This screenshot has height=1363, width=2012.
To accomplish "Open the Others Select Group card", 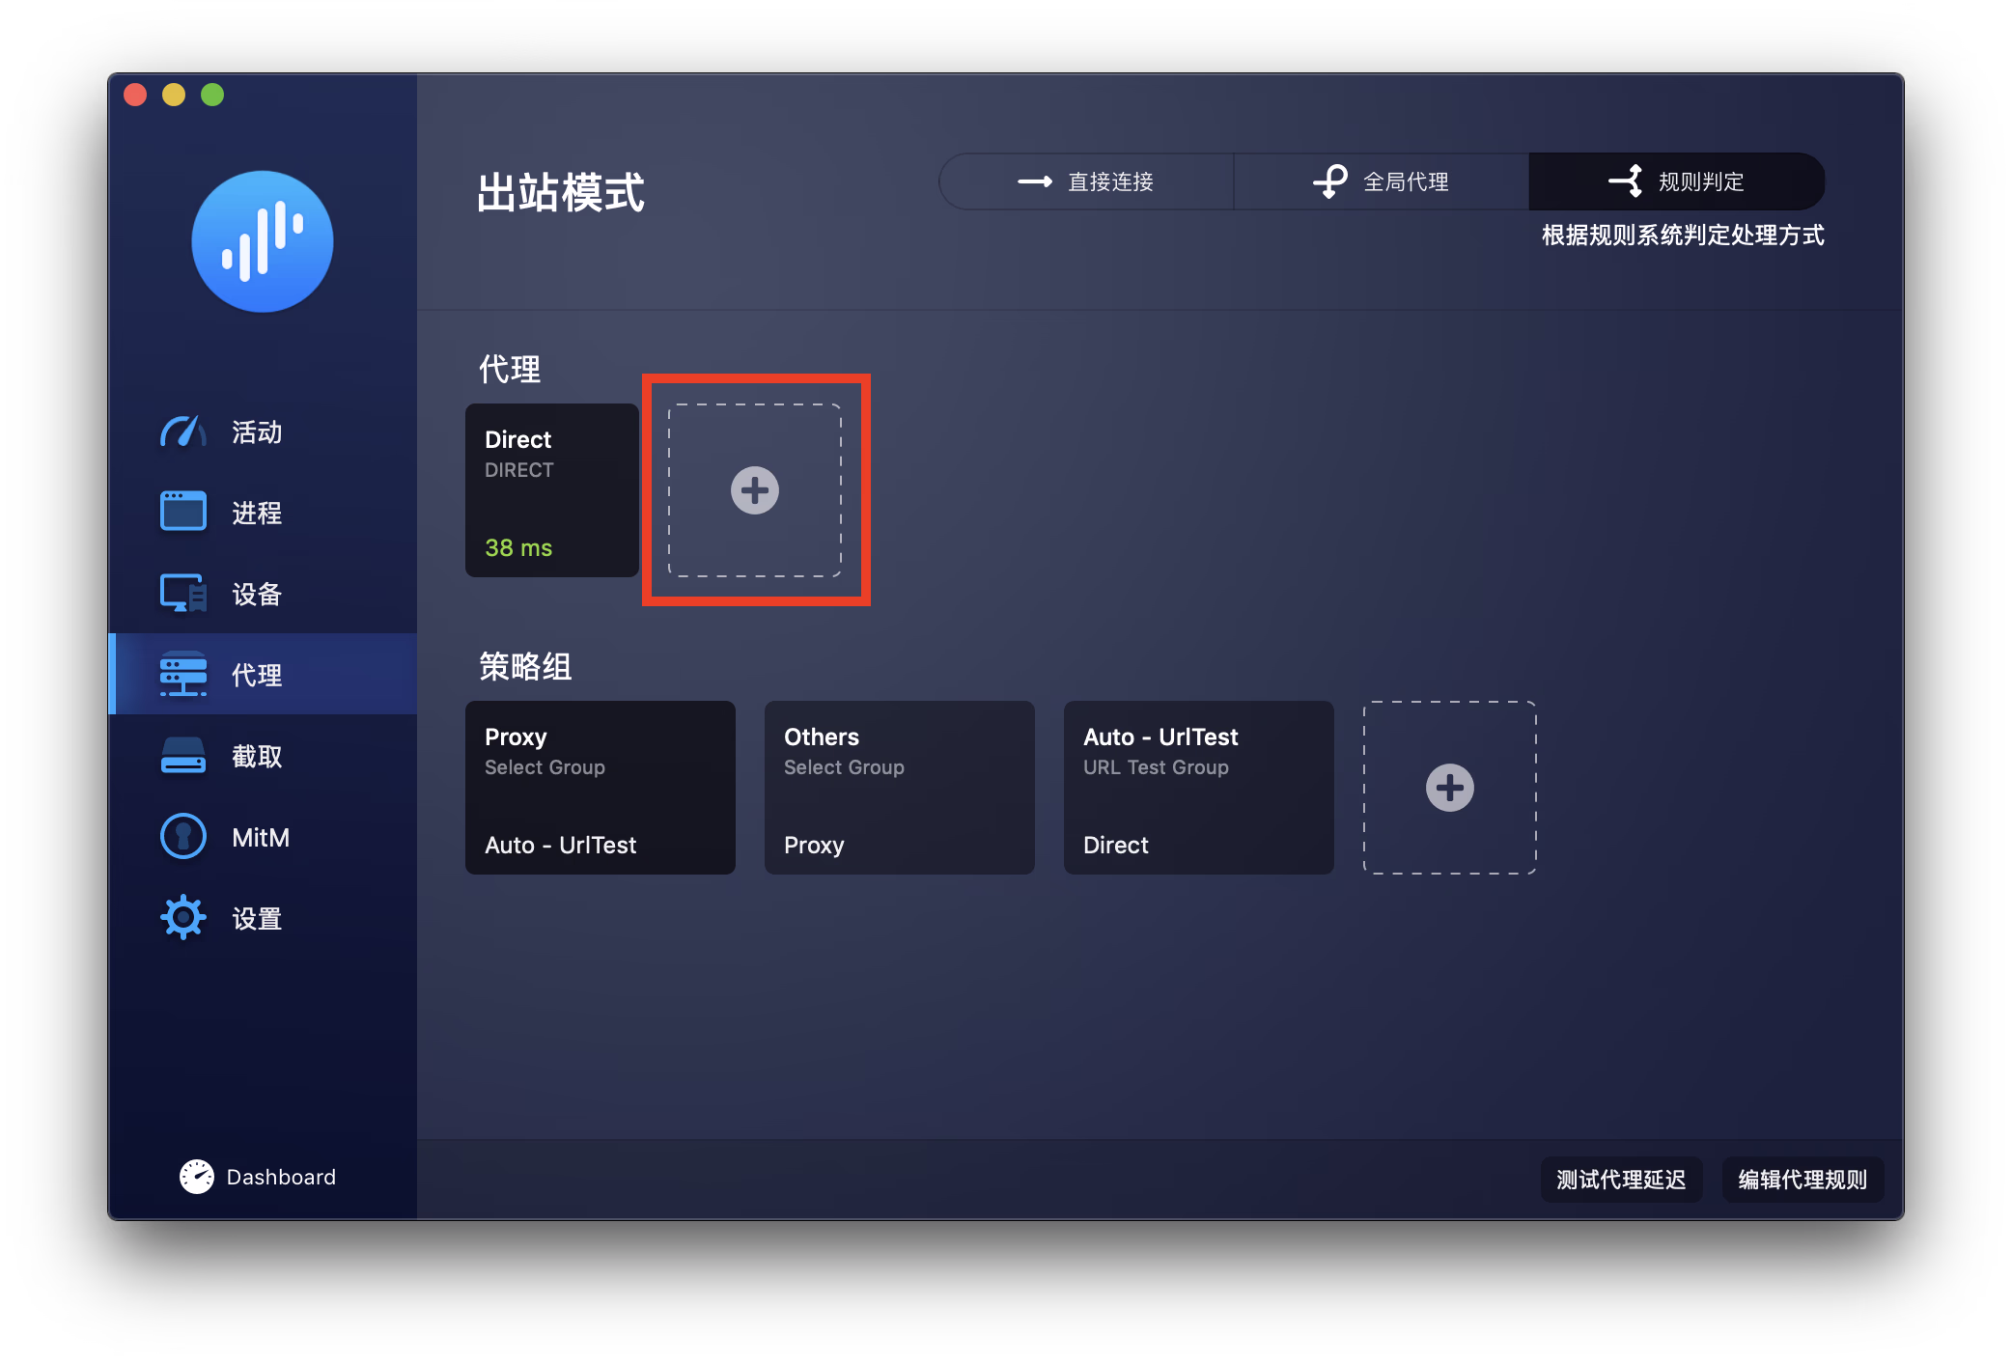I will pyautogui.click(x=900, y=788).
